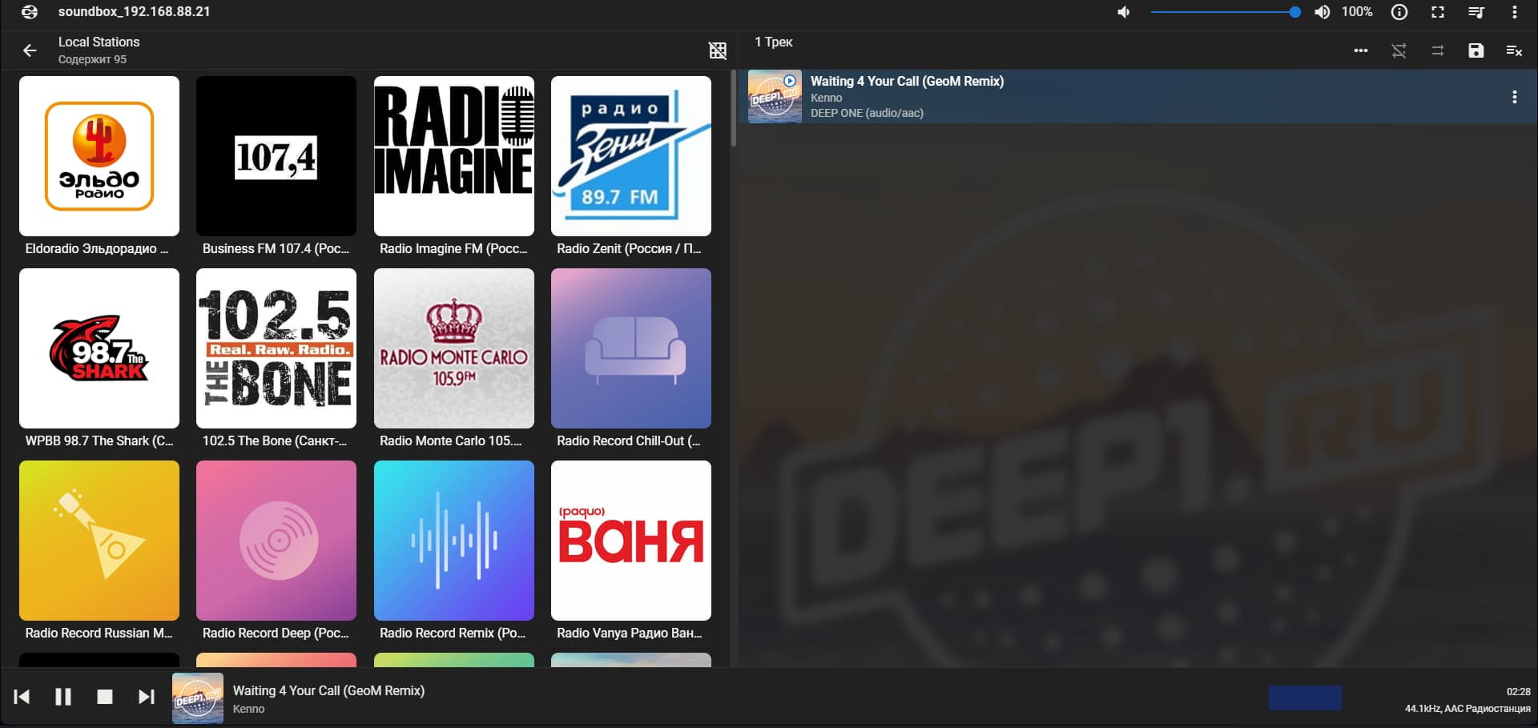Image resolution: width=1538 pixels, height=728 pixels.
Task: Skip to next track
Action: [x=146, y=697]
